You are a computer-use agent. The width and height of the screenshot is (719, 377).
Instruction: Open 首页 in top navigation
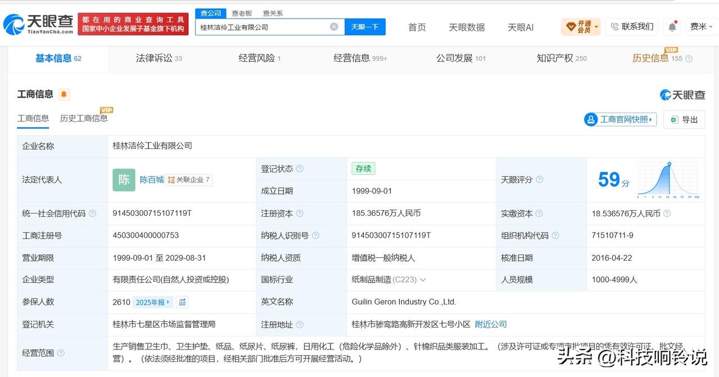pyautogui.click(x=417, y=27)
